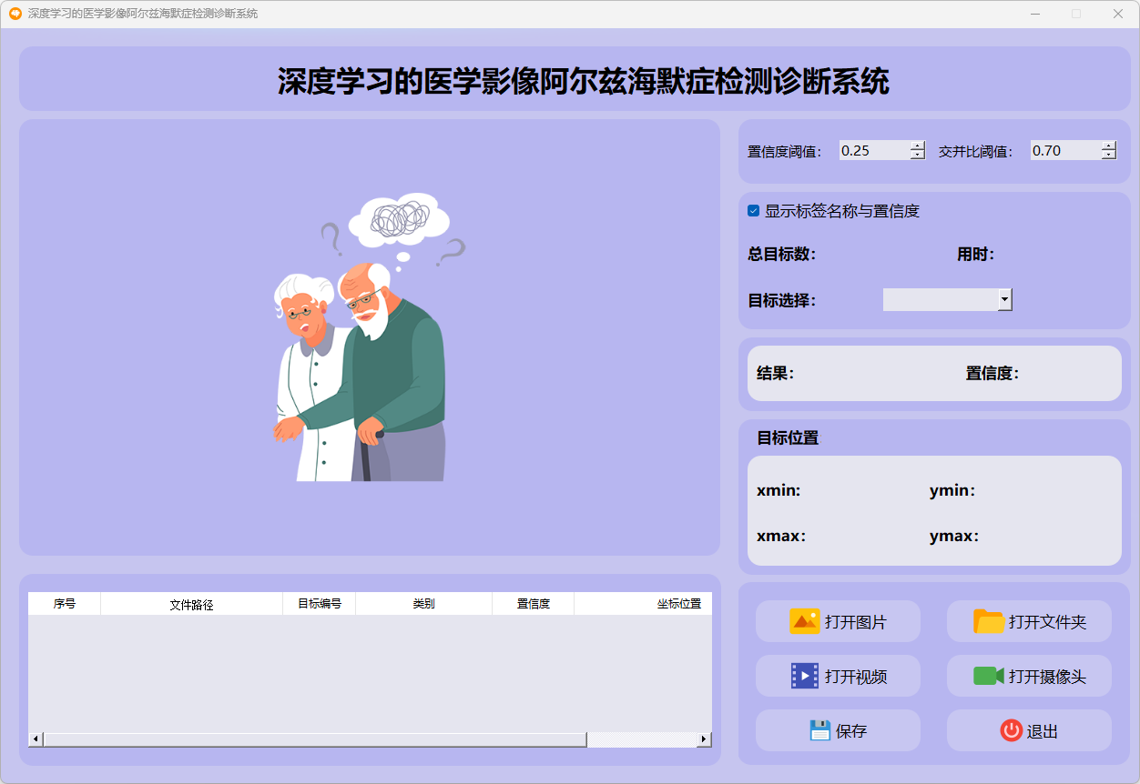Image resolution: width=1140 pixels, height=784 pixels.
Task: Click the right arrow of the table scrollbar
Action: tap(704, 739)
